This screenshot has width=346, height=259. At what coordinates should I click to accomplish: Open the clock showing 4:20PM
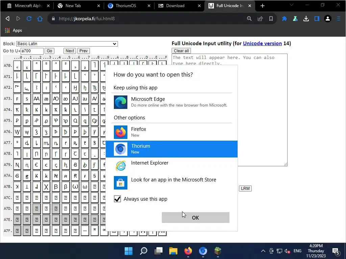point(316,251)
